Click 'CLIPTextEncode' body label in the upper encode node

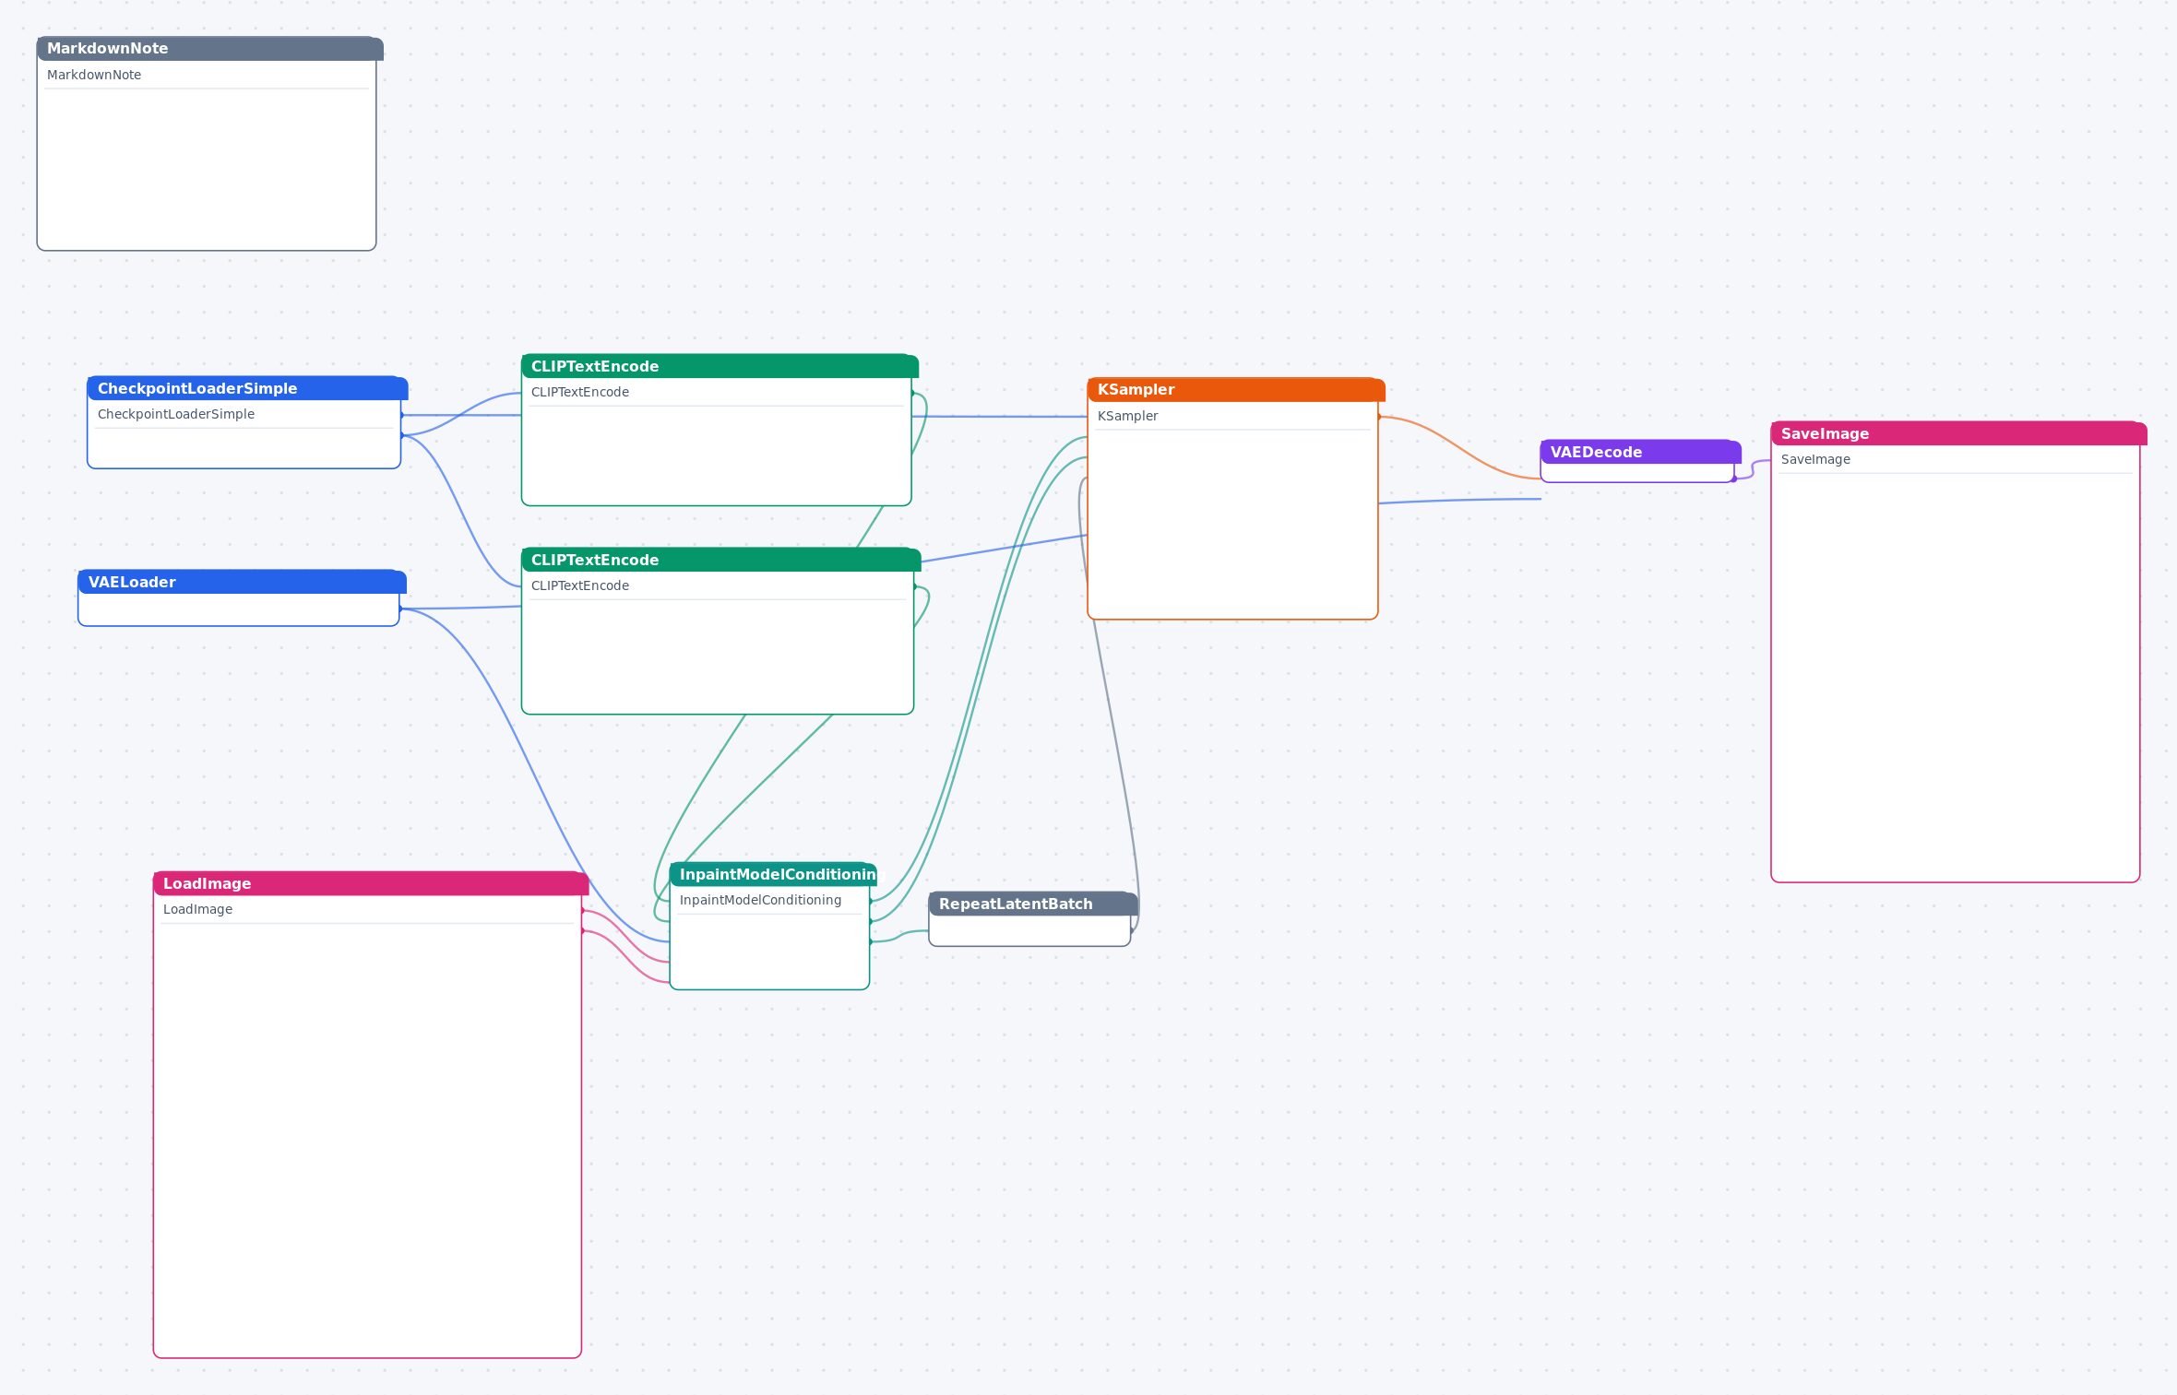[x=580, y=392]
